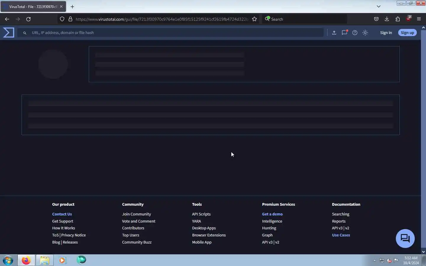Open the Desktop Apps link
Viewport: 426px width, 266px height.
pos(204,228)
